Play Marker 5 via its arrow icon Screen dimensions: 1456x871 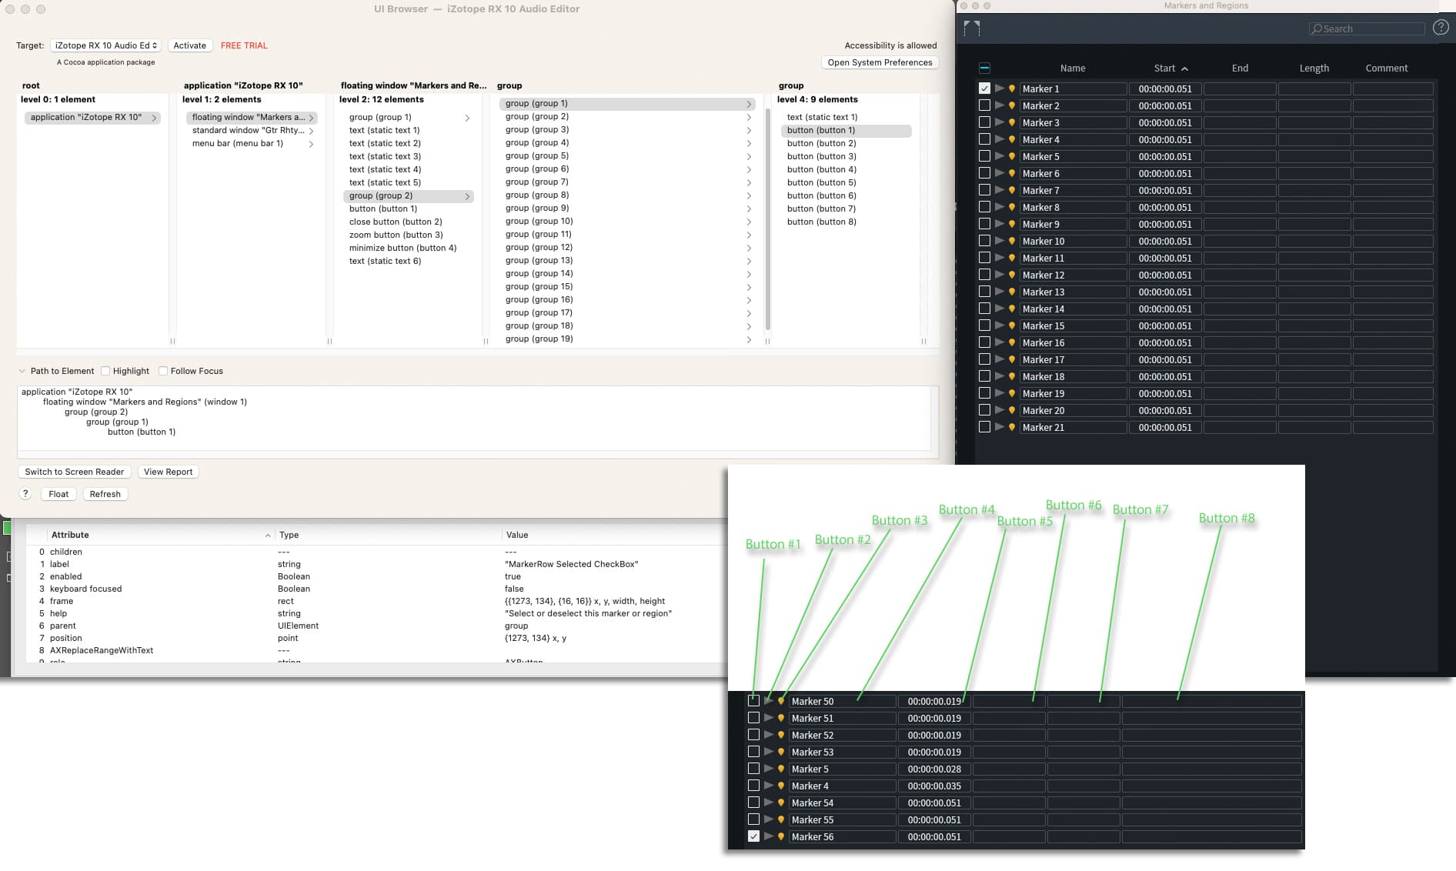click(999, 156)
